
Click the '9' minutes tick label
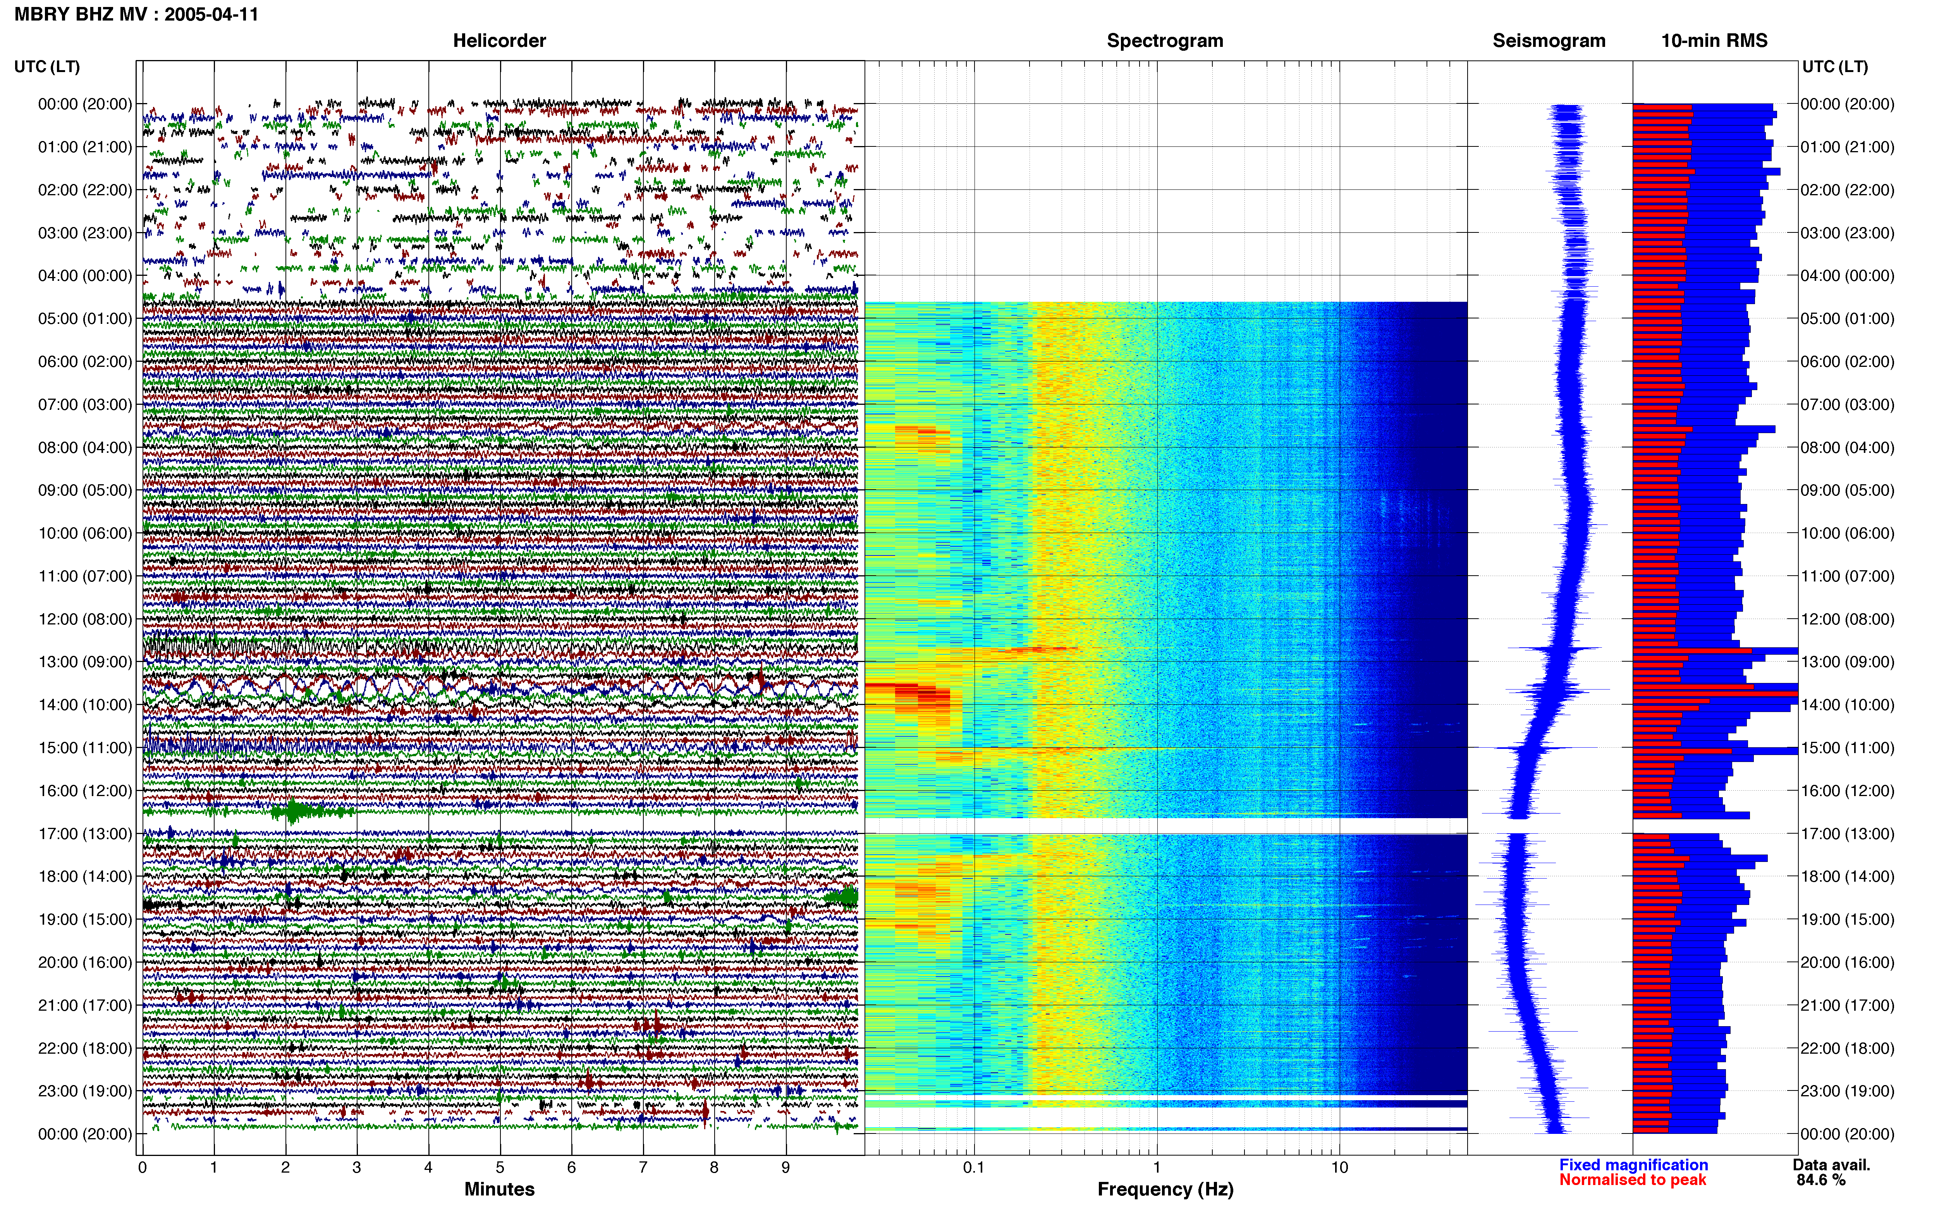coord(786,1167)
